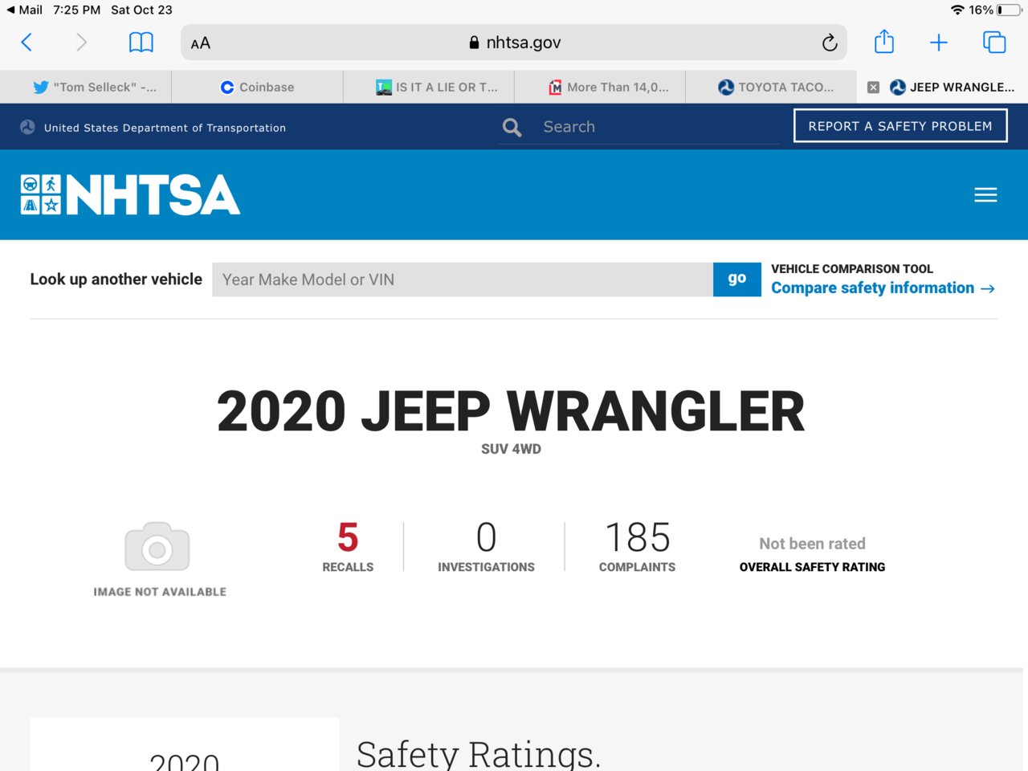
Task: Click the go button for vehicle lookup
Action: point(737,279)
